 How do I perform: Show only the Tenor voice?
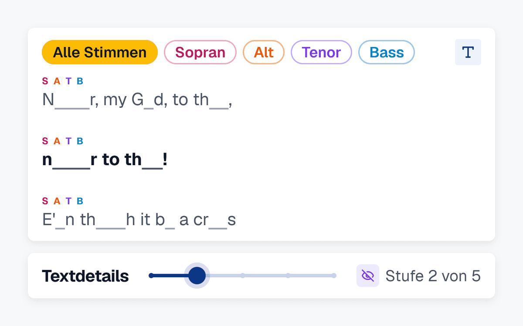click(321, 52)
